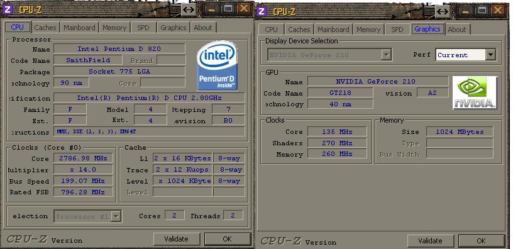The height and width of the screenshot is (249, 513).
Task: Switch to Caches tab in right window
Action: click(x=299, y=30)
